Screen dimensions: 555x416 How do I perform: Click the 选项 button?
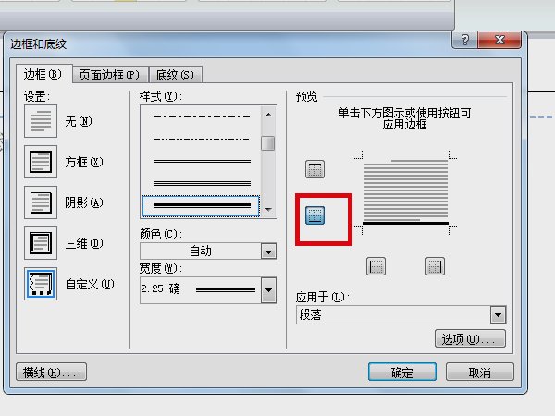tap(470, 339)
